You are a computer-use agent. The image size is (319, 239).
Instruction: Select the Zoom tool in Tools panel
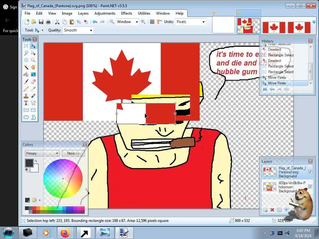(x=33, y=60)
